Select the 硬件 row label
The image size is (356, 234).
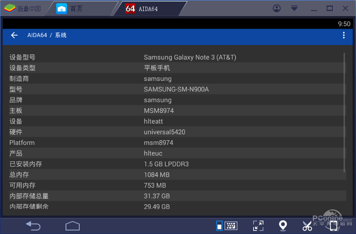pos(16,132)
